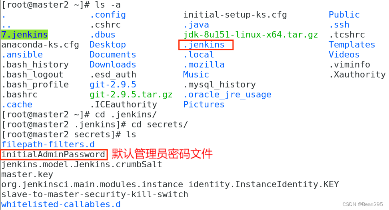Click the anaconda-ks.cfg file name
389x210 pixels.
[40, 45]
